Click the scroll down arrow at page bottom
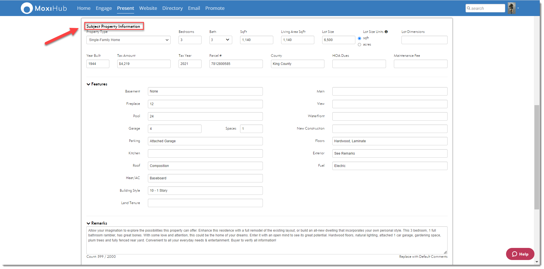Viewport: 544px width, 269px height. (x=537, y=262)
